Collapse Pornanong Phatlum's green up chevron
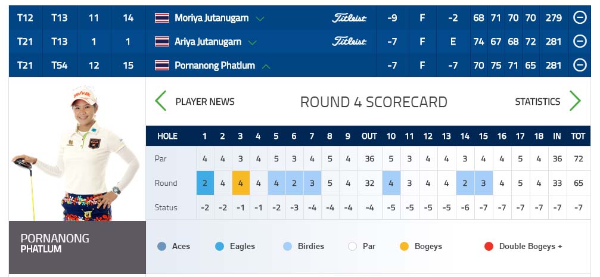The width and height of the screenshot is (600, 277). (266, 66)
